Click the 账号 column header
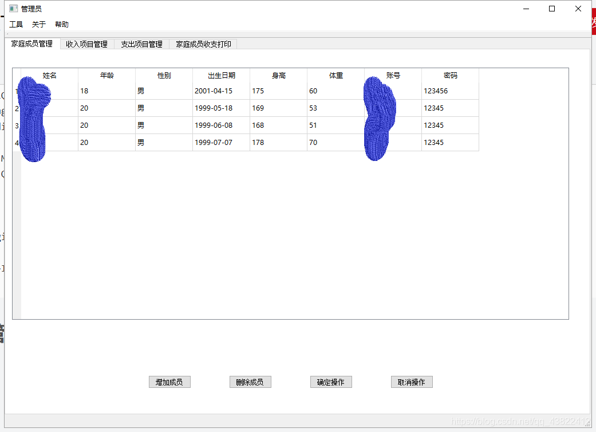Image resolution: width=596 pixels, height=432 pixels. point(393,75)
